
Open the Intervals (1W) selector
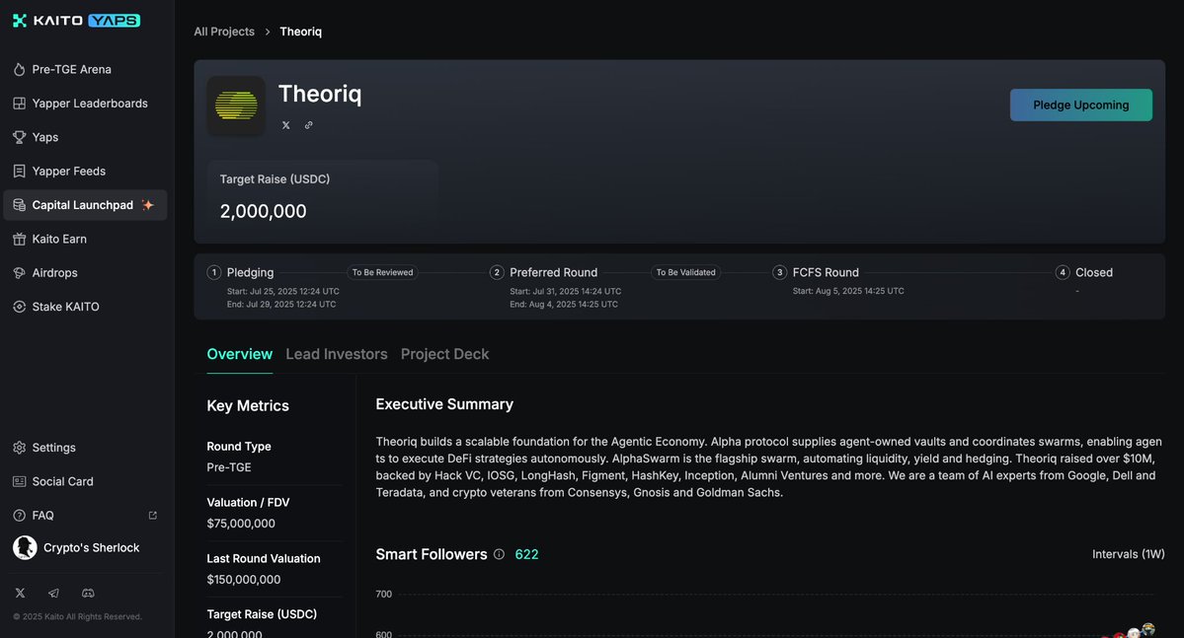coord(1128,554)
